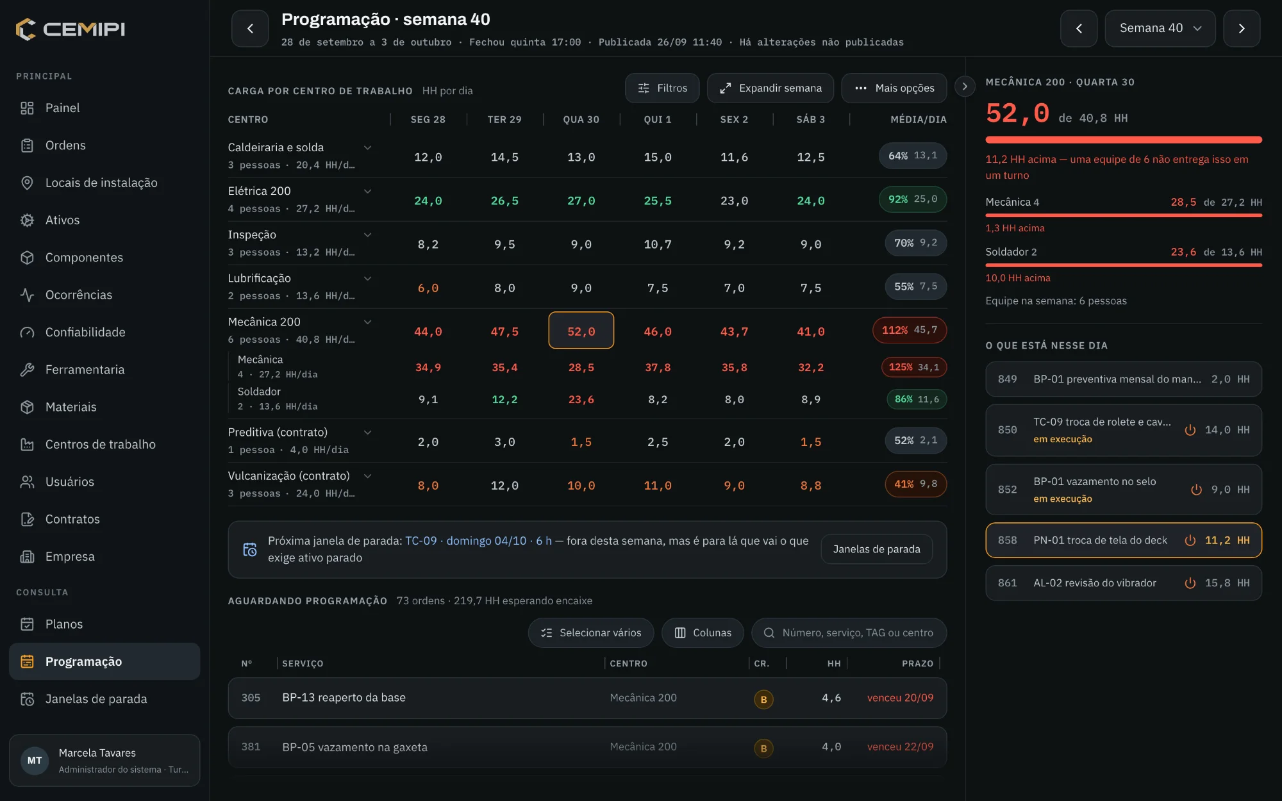Collapse the right detail panel arrow

point(965,87)
